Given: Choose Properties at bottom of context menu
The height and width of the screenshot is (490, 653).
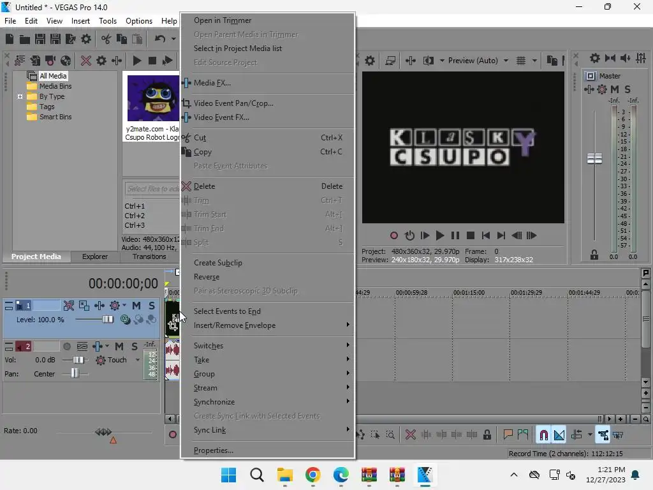Looking at the screenshot, I should (268, 450).
